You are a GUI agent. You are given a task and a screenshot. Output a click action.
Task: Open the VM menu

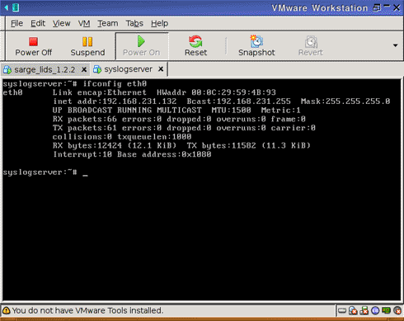pyautogui.click(x=84, y=23)
